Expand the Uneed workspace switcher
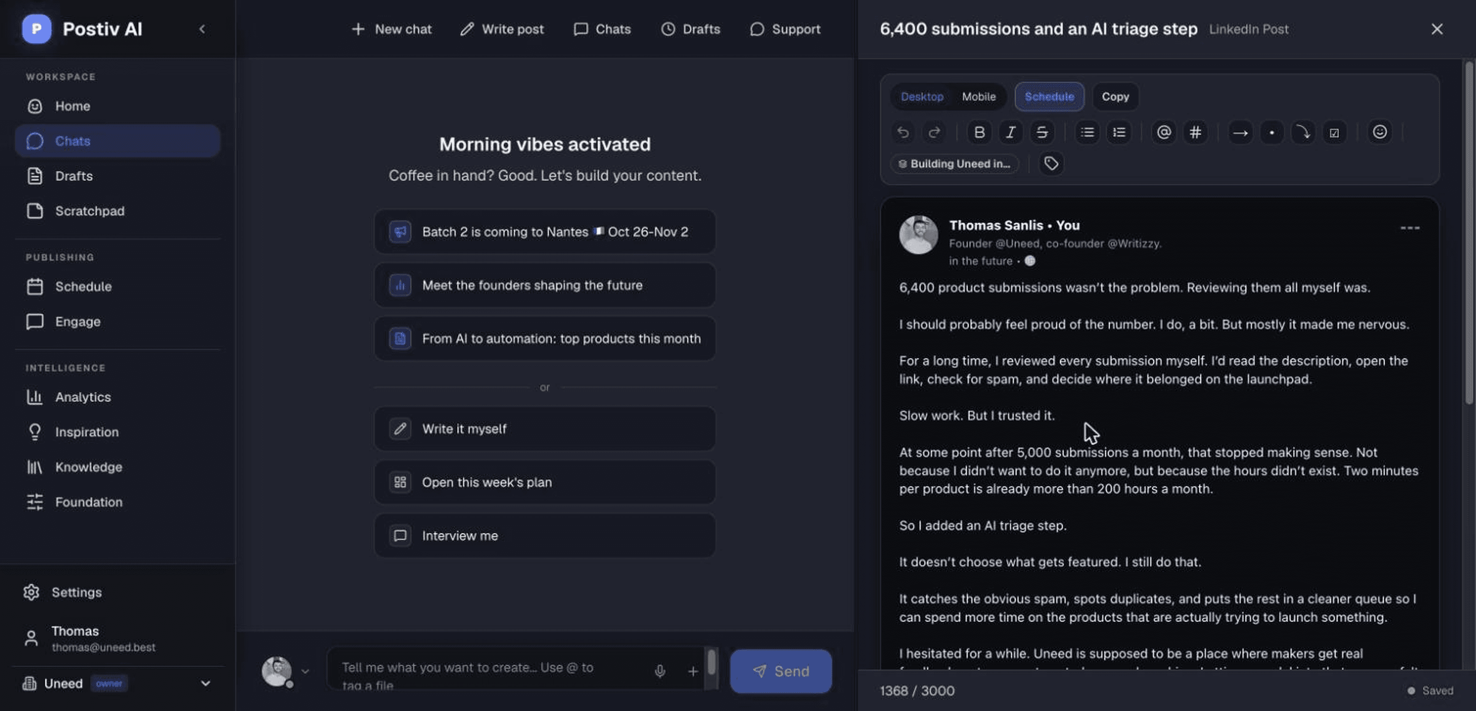Viewport: 1476px width, 711px height. click(x=118, y=684)
